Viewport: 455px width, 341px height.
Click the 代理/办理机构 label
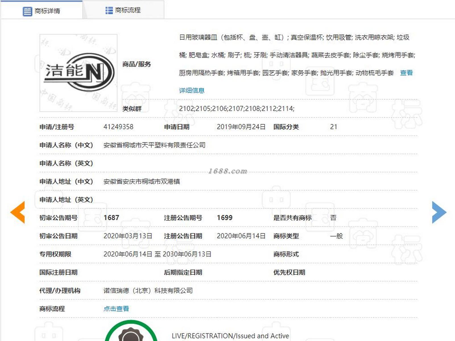60,290
